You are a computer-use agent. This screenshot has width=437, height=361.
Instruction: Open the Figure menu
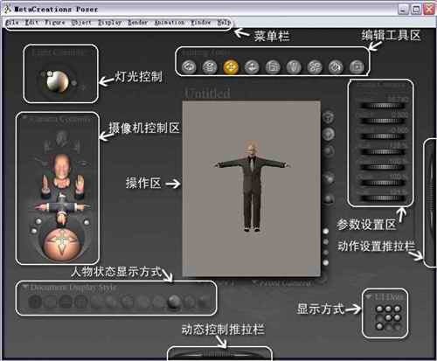click(55, 22)
